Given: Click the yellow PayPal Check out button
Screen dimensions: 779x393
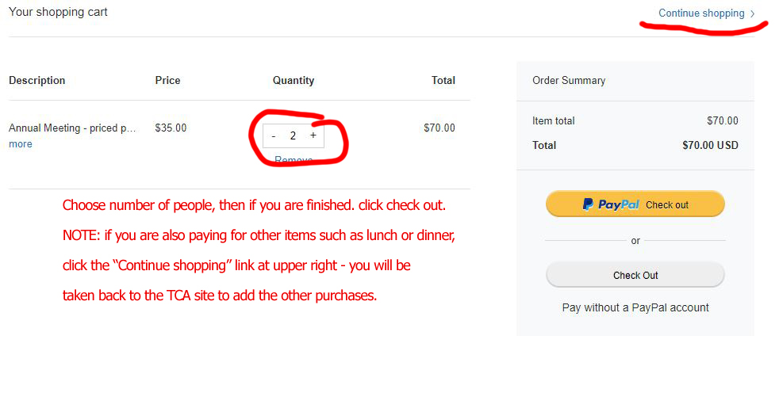Looking at the screenshot, I should pos(635,204).
